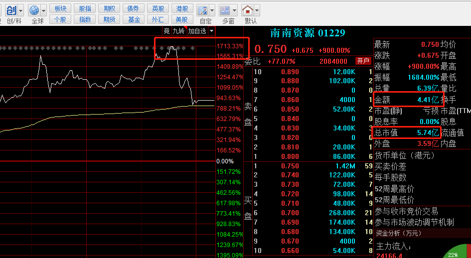Open the 期权 options button
This screenshot has height=258, width=471.
(x=109, y=8)
